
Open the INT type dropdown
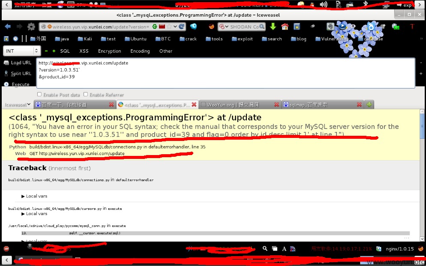pyautogui.click(x=22, y=51)
